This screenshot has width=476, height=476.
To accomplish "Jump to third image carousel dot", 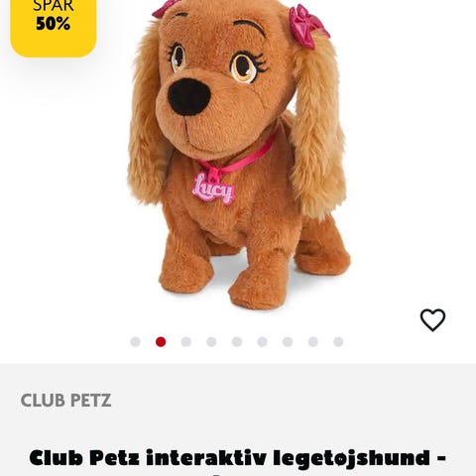I will click(x=186, y=342).
